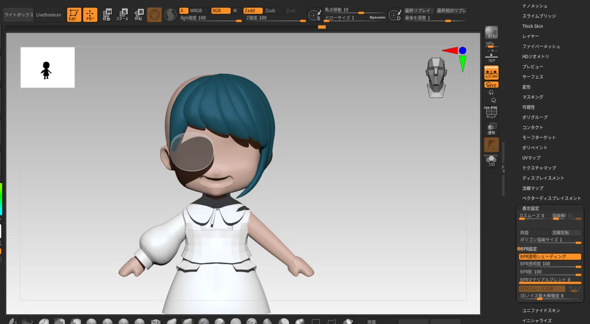
Task: Expand サーフェス section
Action: [532, 77]
